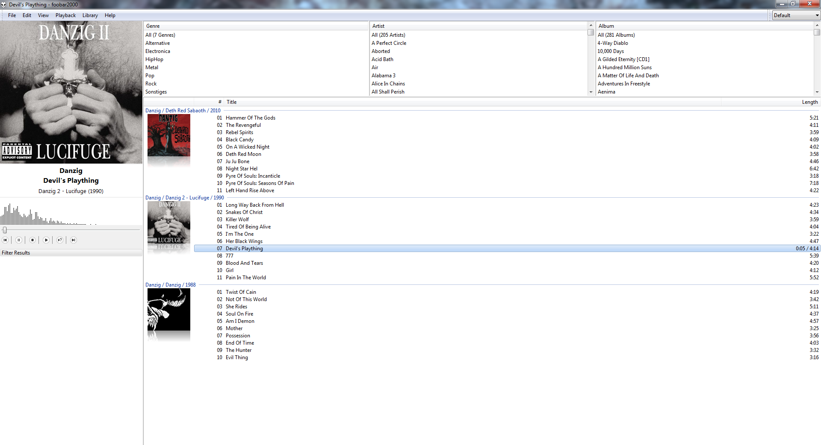Pause playback with the pause button
The image size is (821, 445).
[x=19, y=240]
